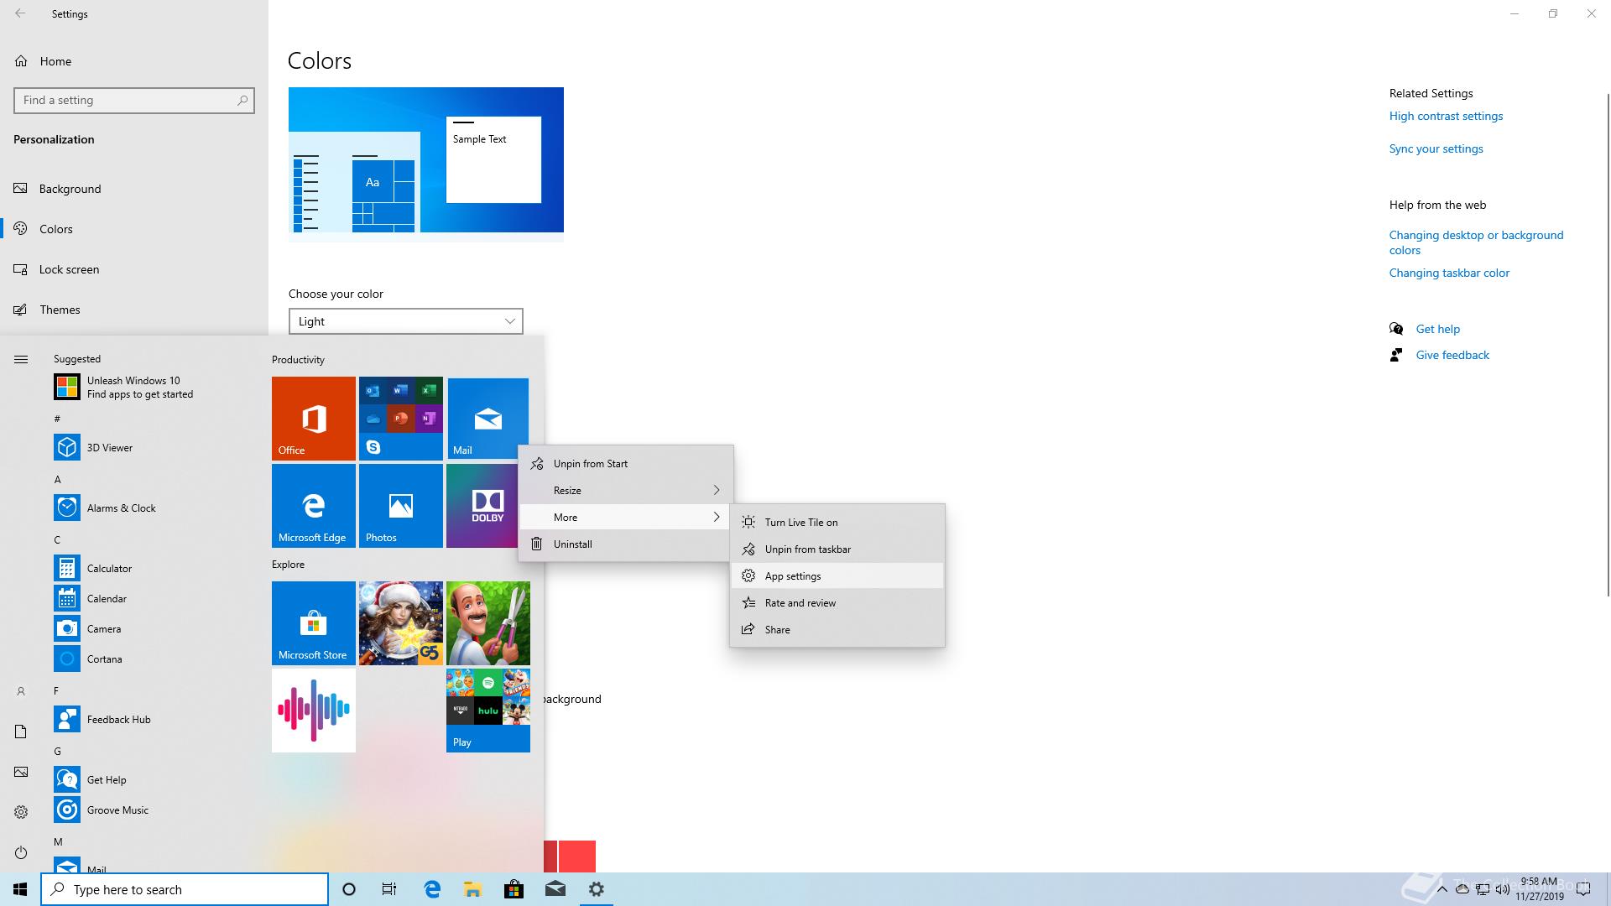This screenshot has width=1611, height=906.
Task: Choose Uninstall from the context menu
Action: click(626, 544)
